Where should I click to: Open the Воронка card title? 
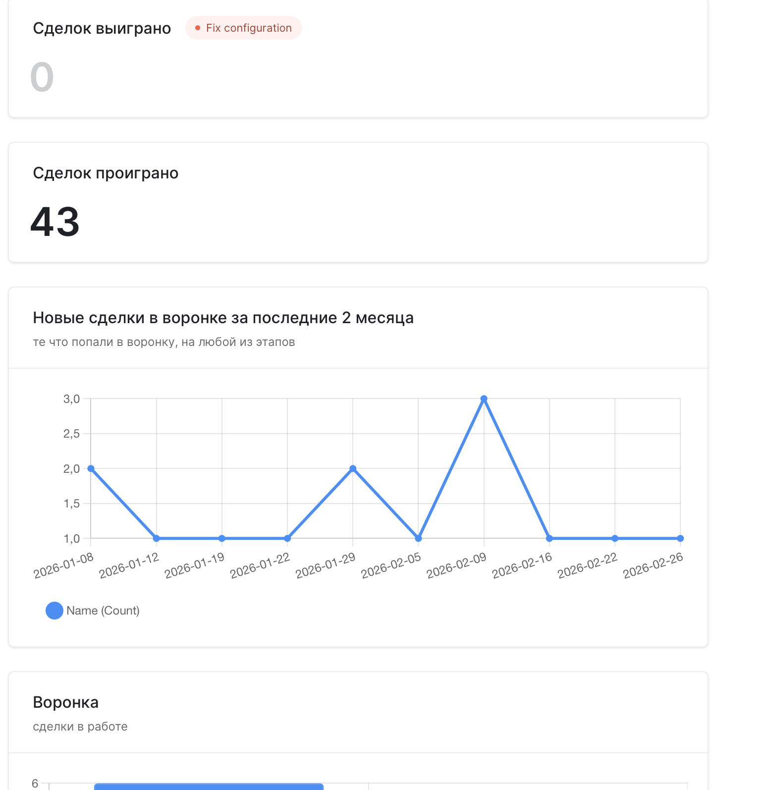(65, 702)
